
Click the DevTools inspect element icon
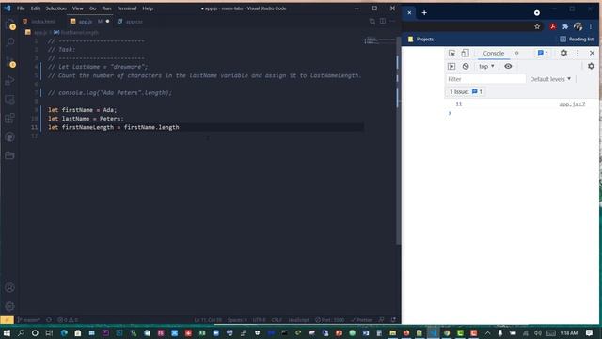451,53
